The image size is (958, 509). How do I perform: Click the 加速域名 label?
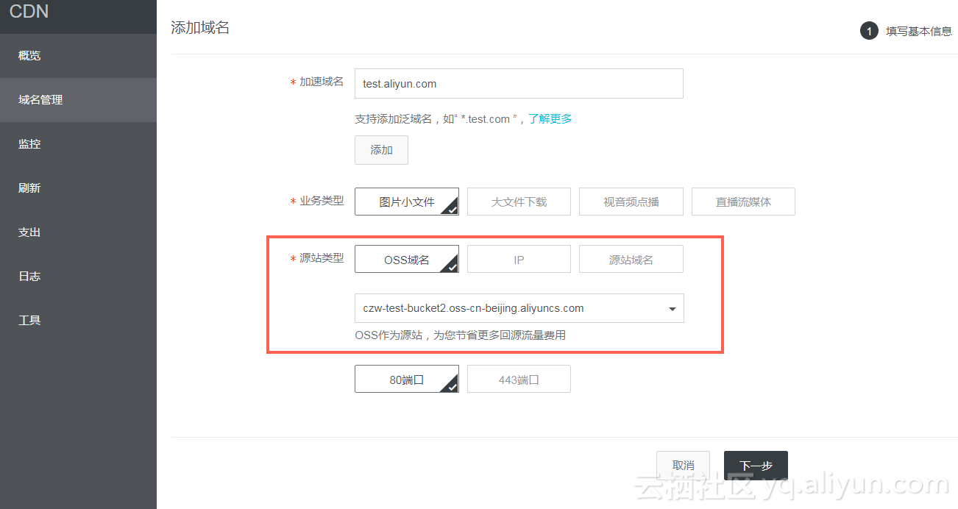322,82
